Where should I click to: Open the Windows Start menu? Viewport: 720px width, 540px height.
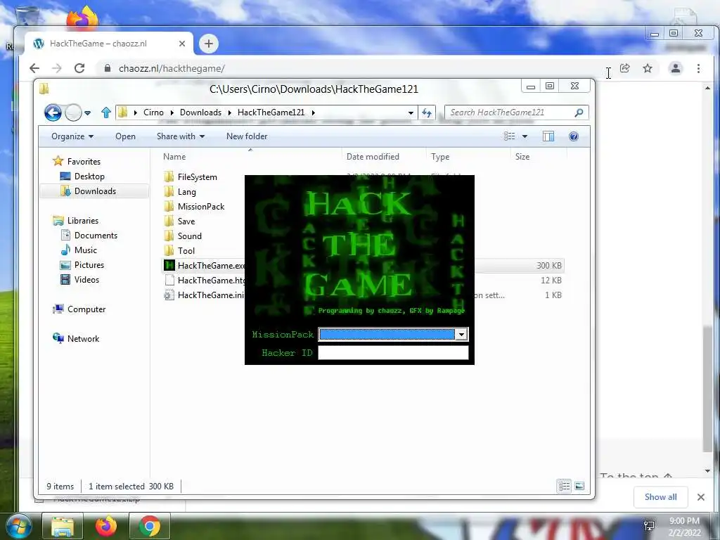tap(18, 526)
